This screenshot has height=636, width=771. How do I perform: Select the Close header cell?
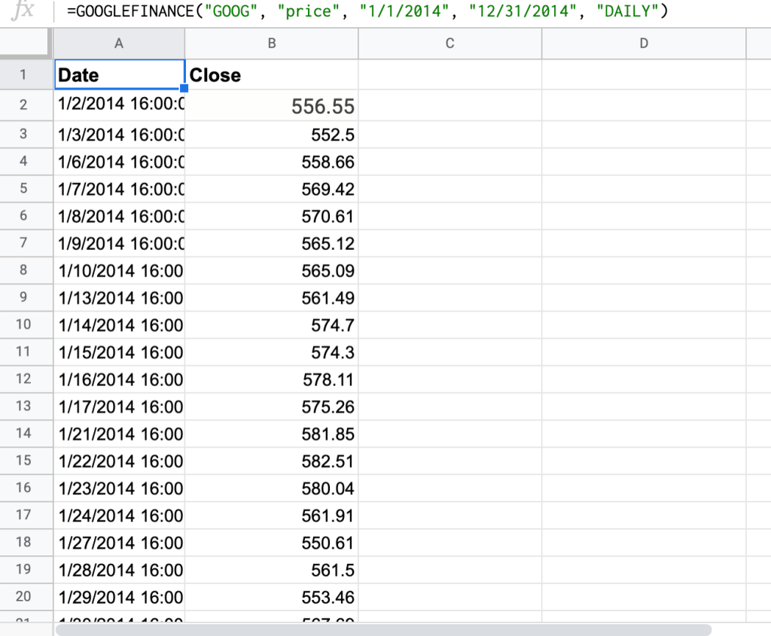[x=271, y=75]
